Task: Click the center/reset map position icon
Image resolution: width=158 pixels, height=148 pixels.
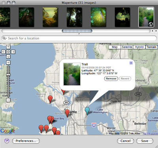Action: (x=8, y=52)
